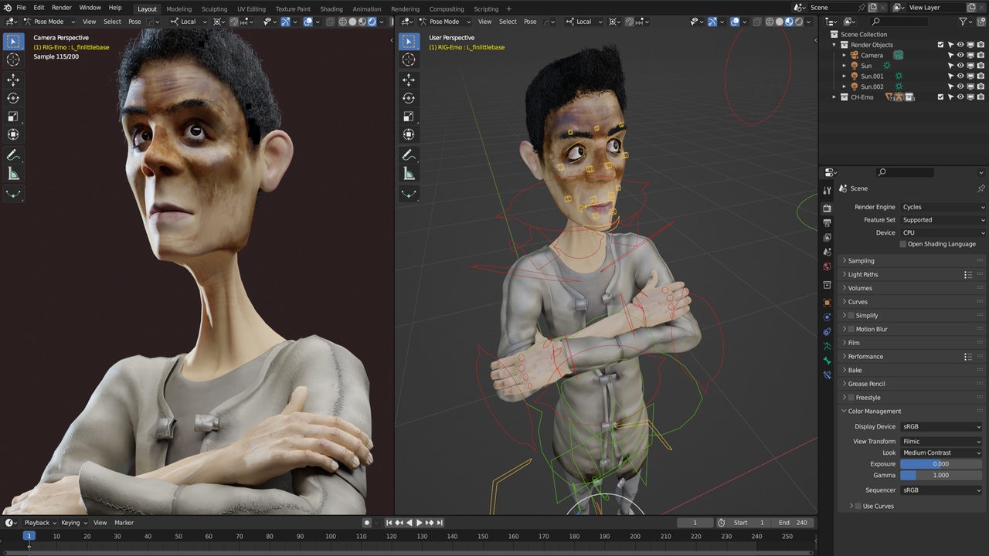The height and width of the screenshot is (556, 989).
Task: Open the Render menu in the top bar
Action: coord(61,8)
